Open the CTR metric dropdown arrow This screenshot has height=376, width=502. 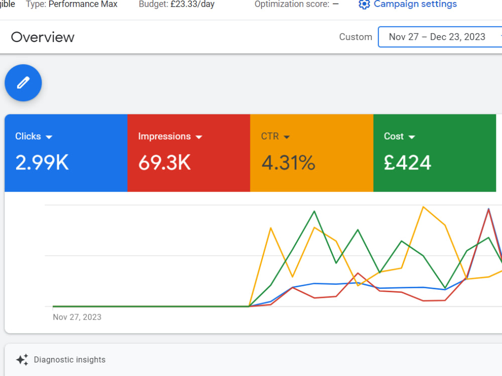[287, 137]
